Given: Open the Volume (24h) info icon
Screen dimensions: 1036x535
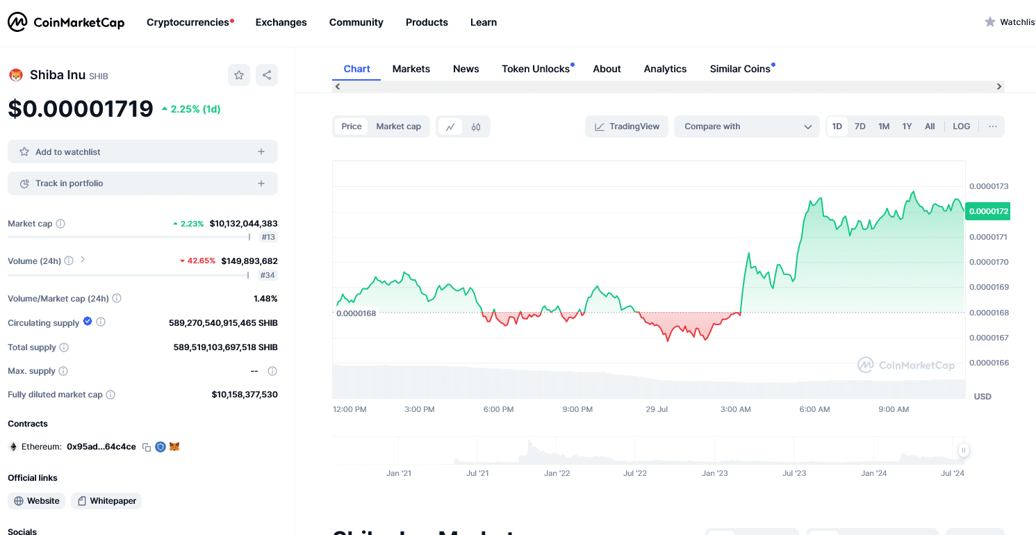Looking at the screenshot, I should (x=68, y=261).
